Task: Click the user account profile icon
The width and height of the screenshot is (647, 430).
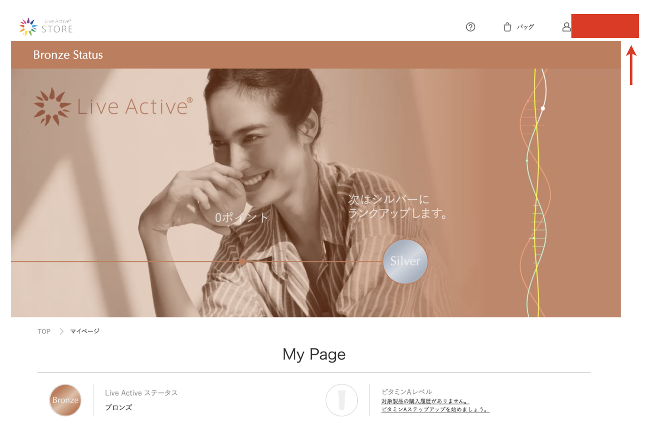Action: click(x=566, y=27)
